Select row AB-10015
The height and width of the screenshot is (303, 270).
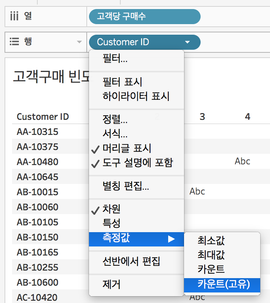click(x=38, y=192)
